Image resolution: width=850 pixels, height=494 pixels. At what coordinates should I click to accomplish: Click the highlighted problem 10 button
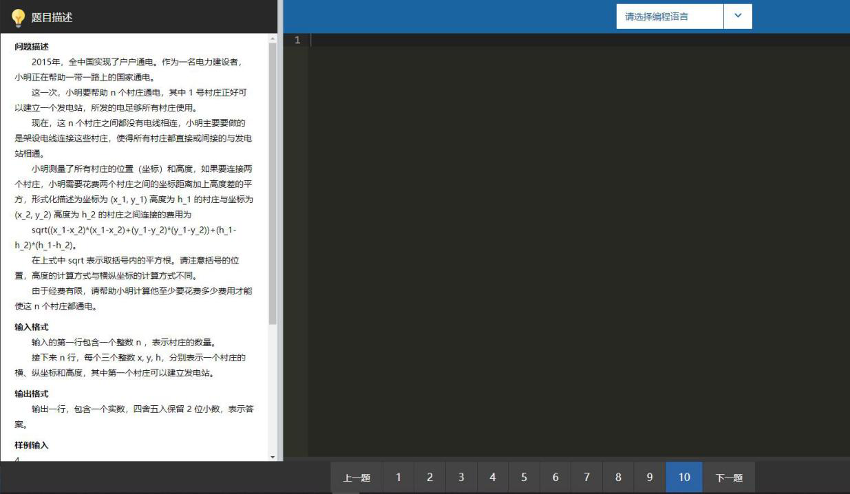click(x=683, y=477)
